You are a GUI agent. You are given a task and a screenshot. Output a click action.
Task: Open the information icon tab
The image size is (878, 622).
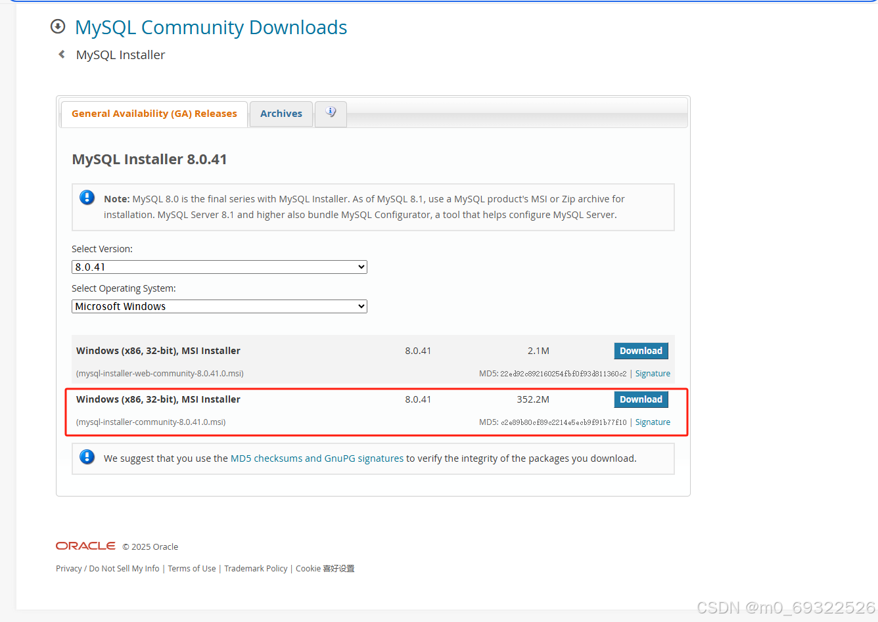click(x=331, y=113)
